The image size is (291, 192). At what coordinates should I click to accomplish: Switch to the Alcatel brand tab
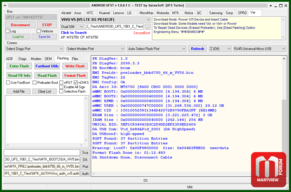[66, 13]
